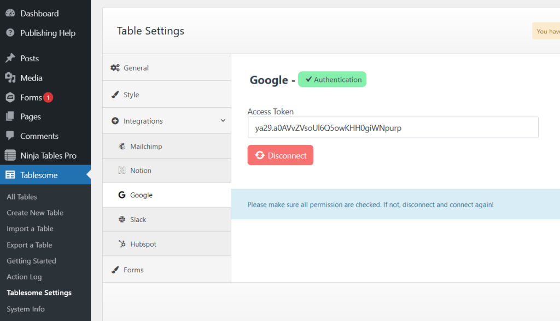
Task: Open the Dashboard menu item
Action: (x=38, y=13)
